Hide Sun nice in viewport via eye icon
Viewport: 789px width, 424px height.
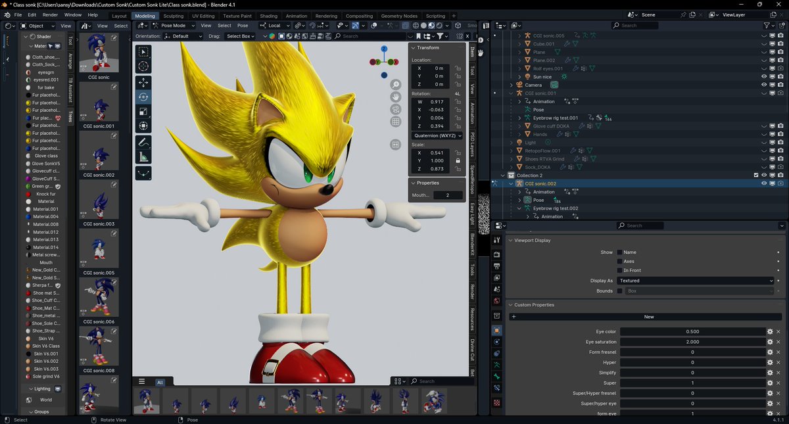pyautogui.click(x=764, y=77)
